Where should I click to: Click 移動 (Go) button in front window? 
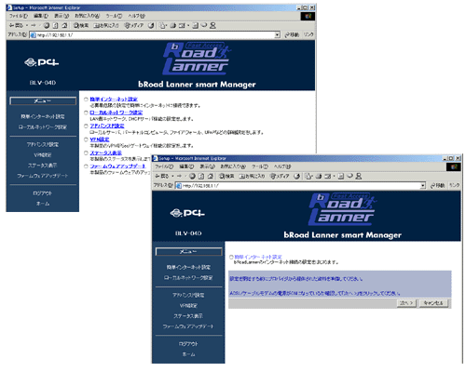point(437,186)
